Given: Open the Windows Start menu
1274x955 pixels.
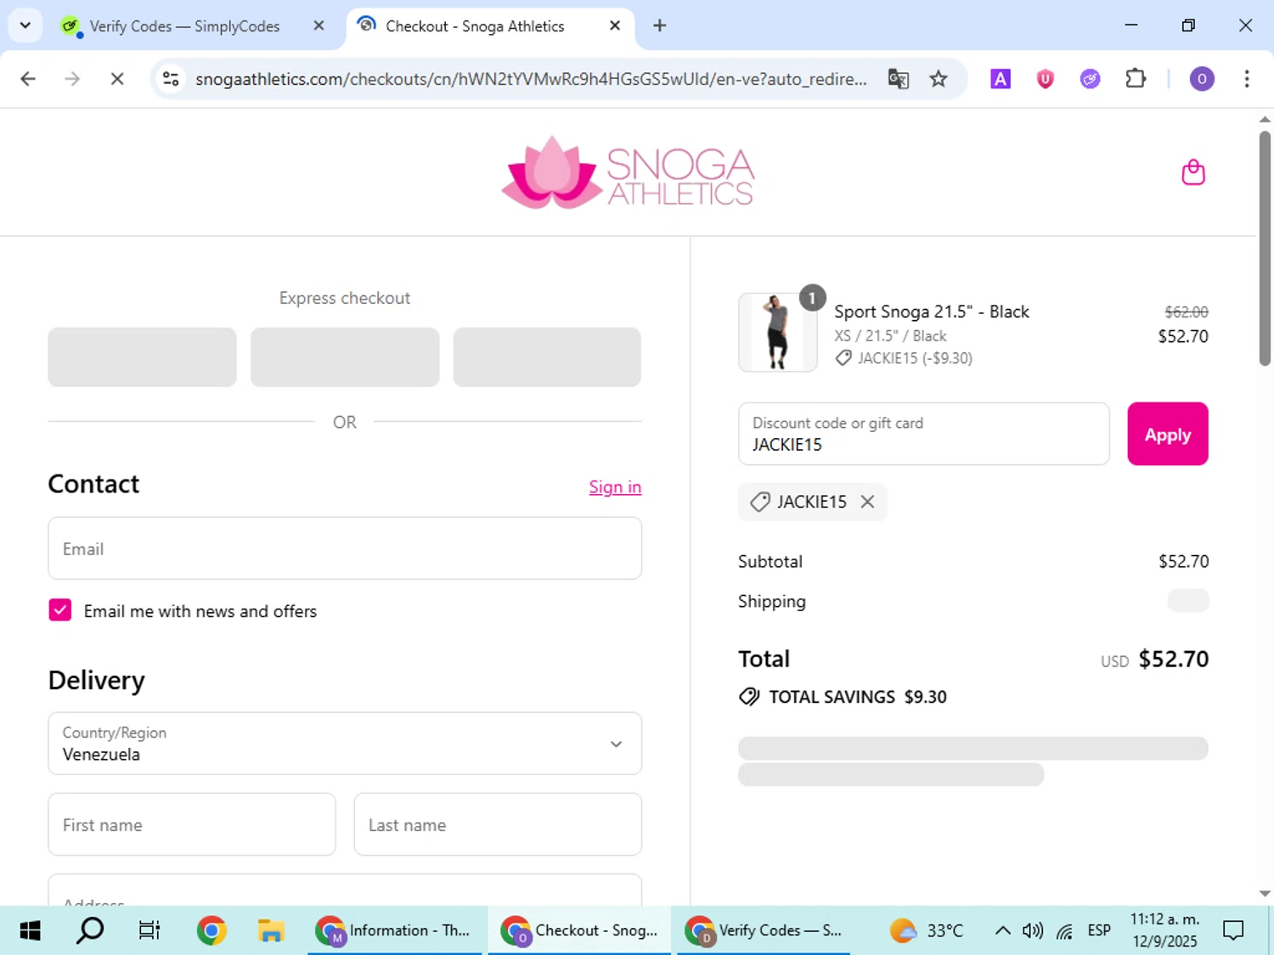Looking at the screenshot, I should coord(30,930).
